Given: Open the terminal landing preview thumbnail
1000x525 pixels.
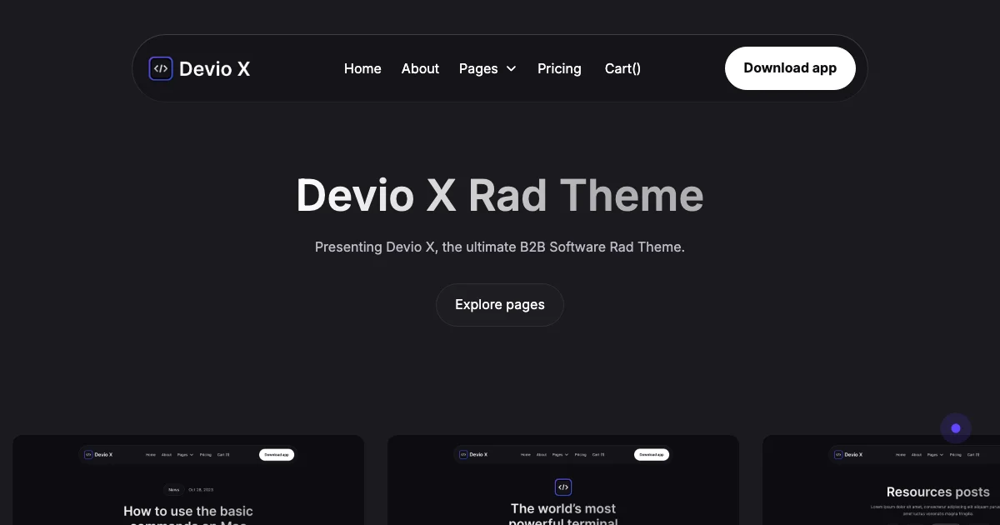Looking at the screenshot, I should [563, 480].
